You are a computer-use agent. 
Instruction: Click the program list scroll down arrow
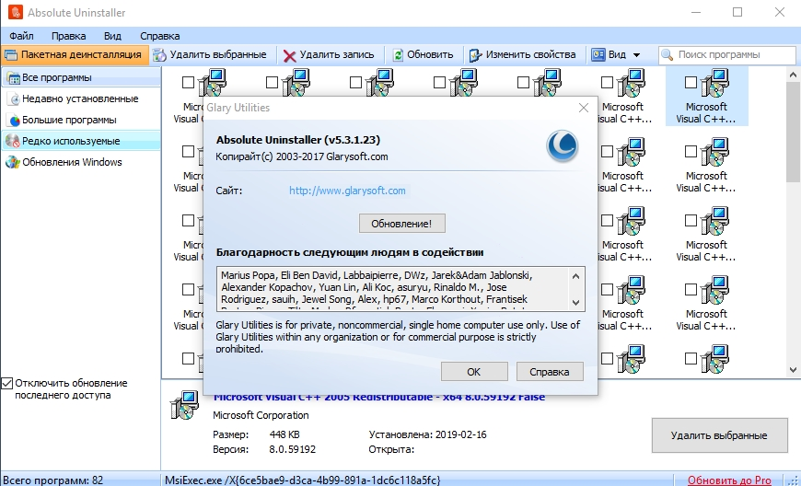click(793, 370)
